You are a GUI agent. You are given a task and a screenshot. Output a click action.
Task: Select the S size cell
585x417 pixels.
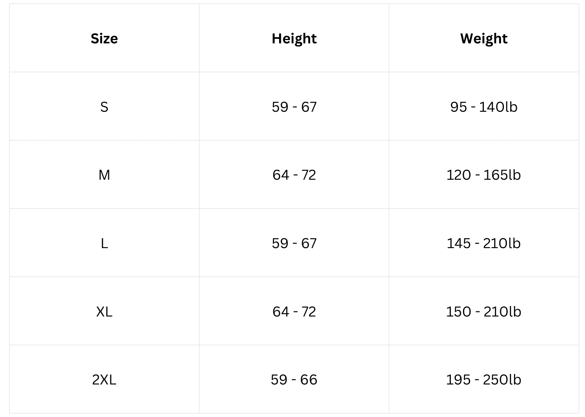104,107
